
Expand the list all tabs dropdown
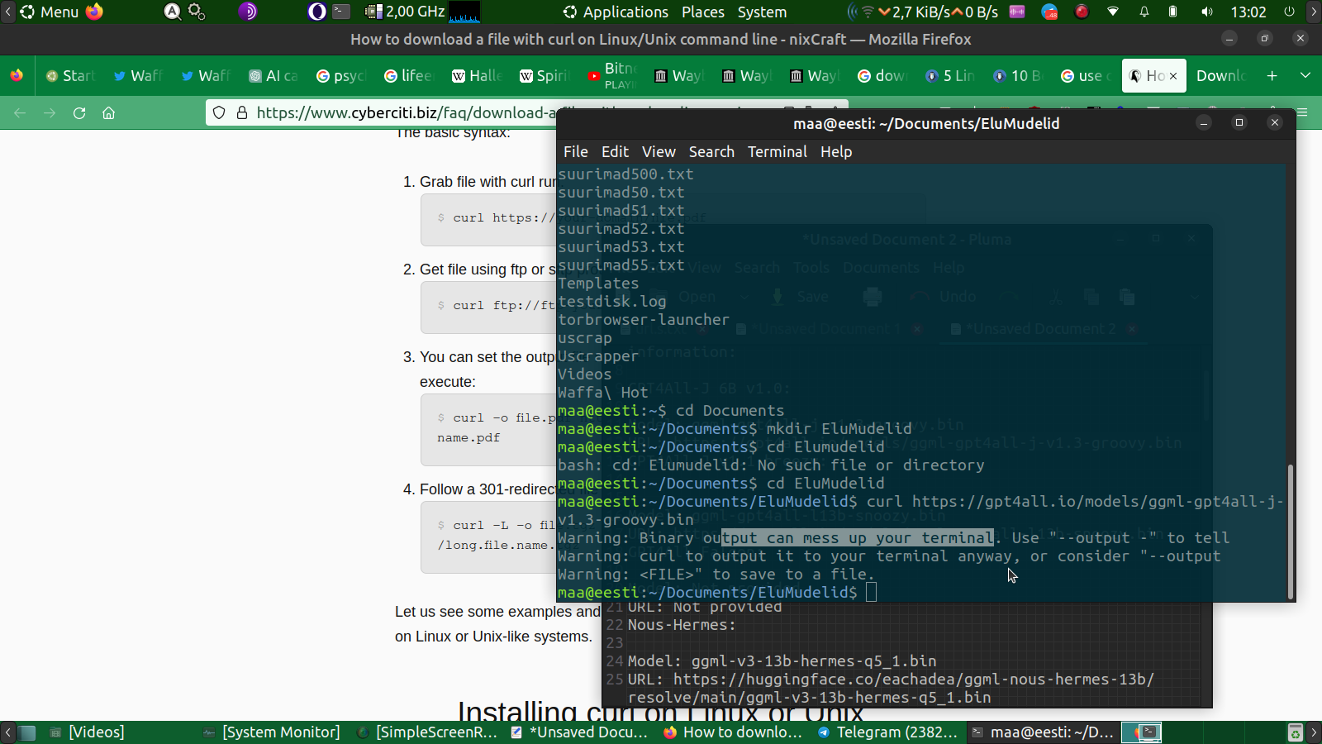(x=1305, y=76)
